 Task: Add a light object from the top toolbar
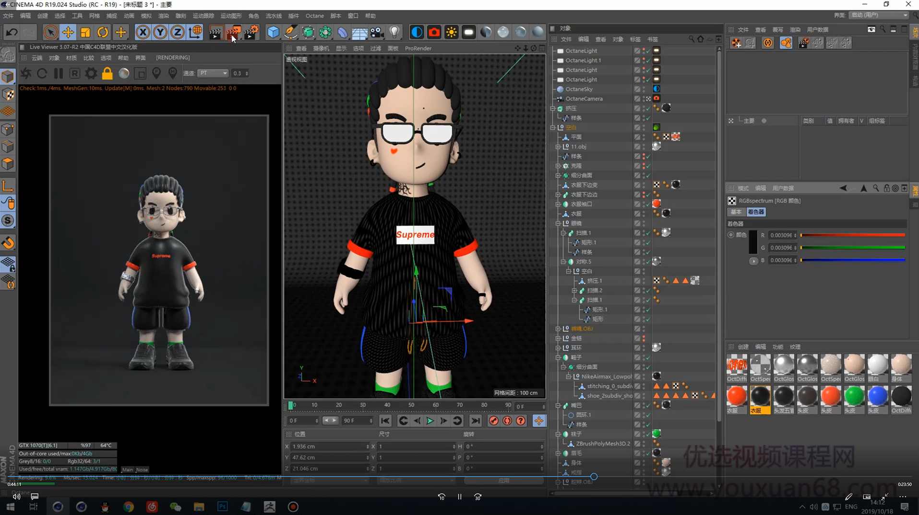coord(394,32)
